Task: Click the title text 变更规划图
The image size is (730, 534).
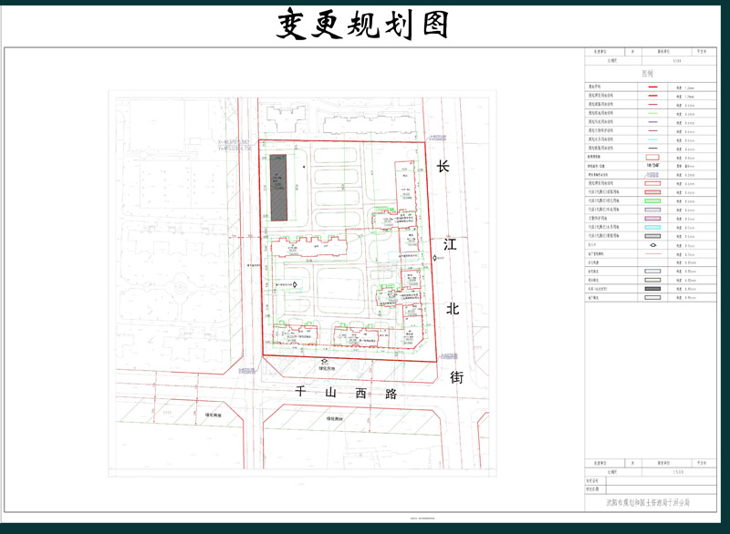Action: click(363, 25)
